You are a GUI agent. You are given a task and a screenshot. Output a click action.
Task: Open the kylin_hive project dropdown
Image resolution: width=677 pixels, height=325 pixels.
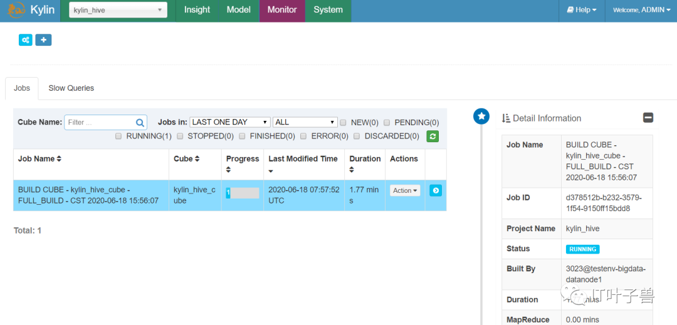[x=118, y=10]
